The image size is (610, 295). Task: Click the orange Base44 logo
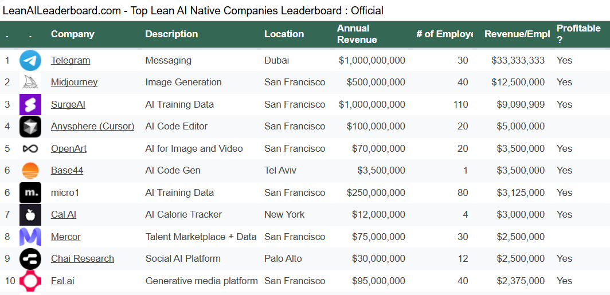[x=30, y=171]
